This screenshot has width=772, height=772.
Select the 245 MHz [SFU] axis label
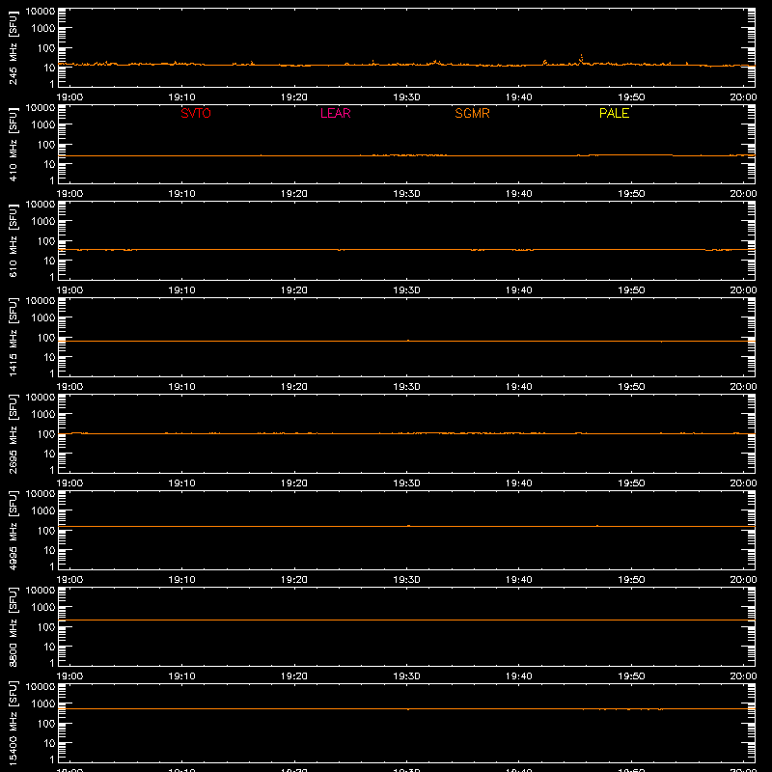(x=13, y=48)
